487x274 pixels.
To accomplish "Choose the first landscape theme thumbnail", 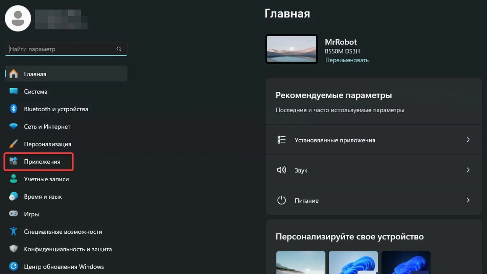I will [x=301, y=262].
